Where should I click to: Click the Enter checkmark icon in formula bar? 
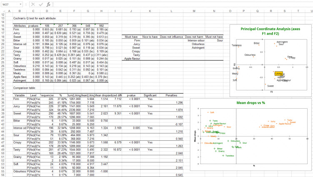pos(40,4)
